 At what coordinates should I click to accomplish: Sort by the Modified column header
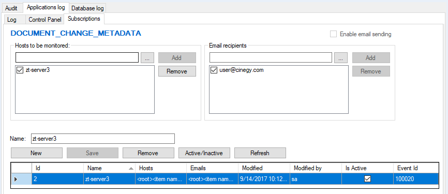[264, 168]
